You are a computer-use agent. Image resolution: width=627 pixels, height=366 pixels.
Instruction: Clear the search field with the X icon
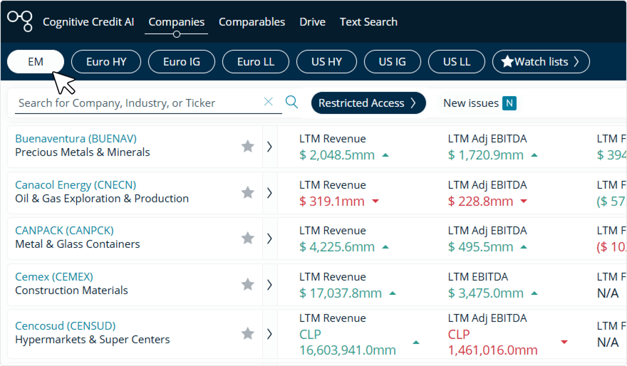pyautogui.click(x=269, y=102)
